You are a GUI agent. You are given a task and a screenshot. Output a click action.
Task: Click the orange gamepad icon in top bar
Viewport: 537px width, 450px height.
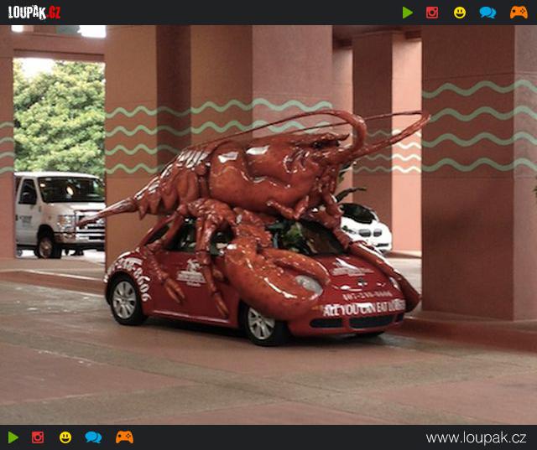click(519, 13)
